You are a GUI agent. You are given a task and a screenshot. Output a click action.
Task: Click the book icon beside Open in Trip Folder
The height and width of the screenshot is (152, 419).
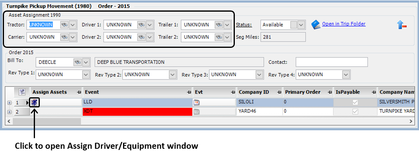coord(316,25)
